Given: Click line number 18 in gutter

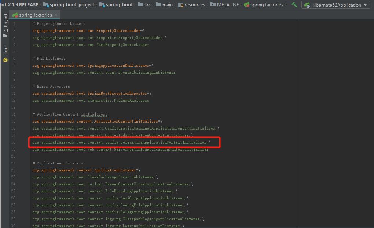Looking at the screenshot, I should (13, 142).
